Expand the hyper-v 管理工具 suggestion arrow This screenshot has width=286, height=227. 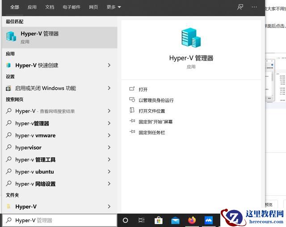click(109, 160)
